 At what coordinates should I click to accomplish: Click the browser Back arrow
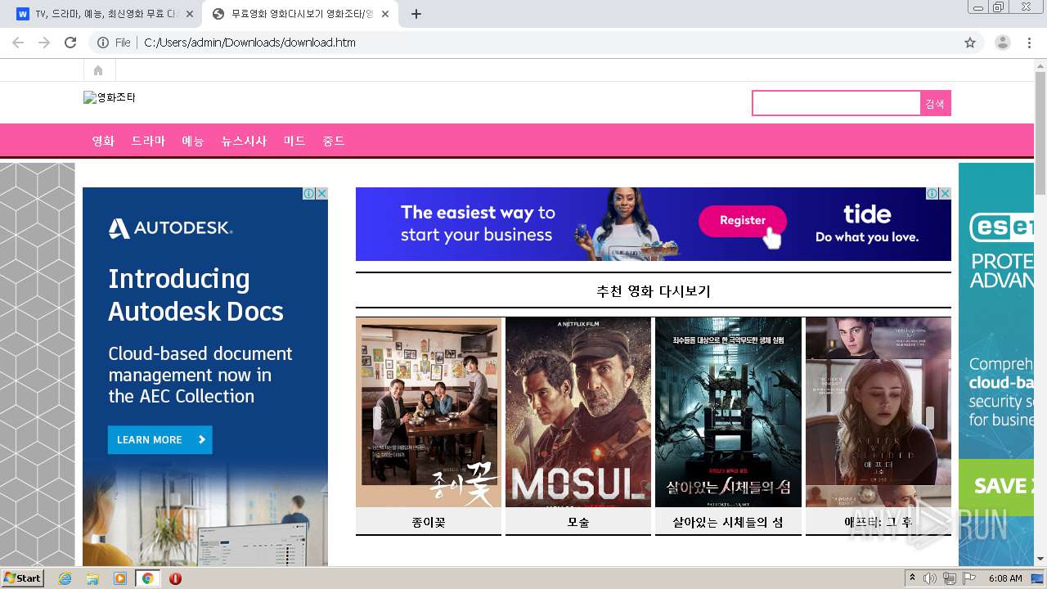pos(18,43)
